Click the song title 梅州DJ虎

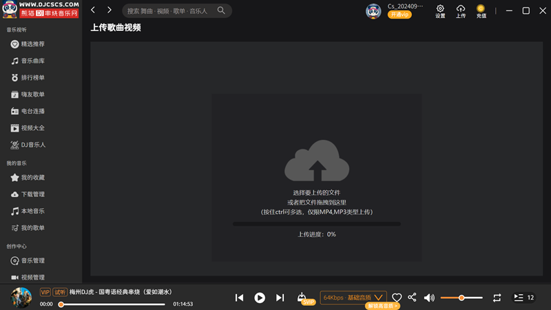pos(121,291)
